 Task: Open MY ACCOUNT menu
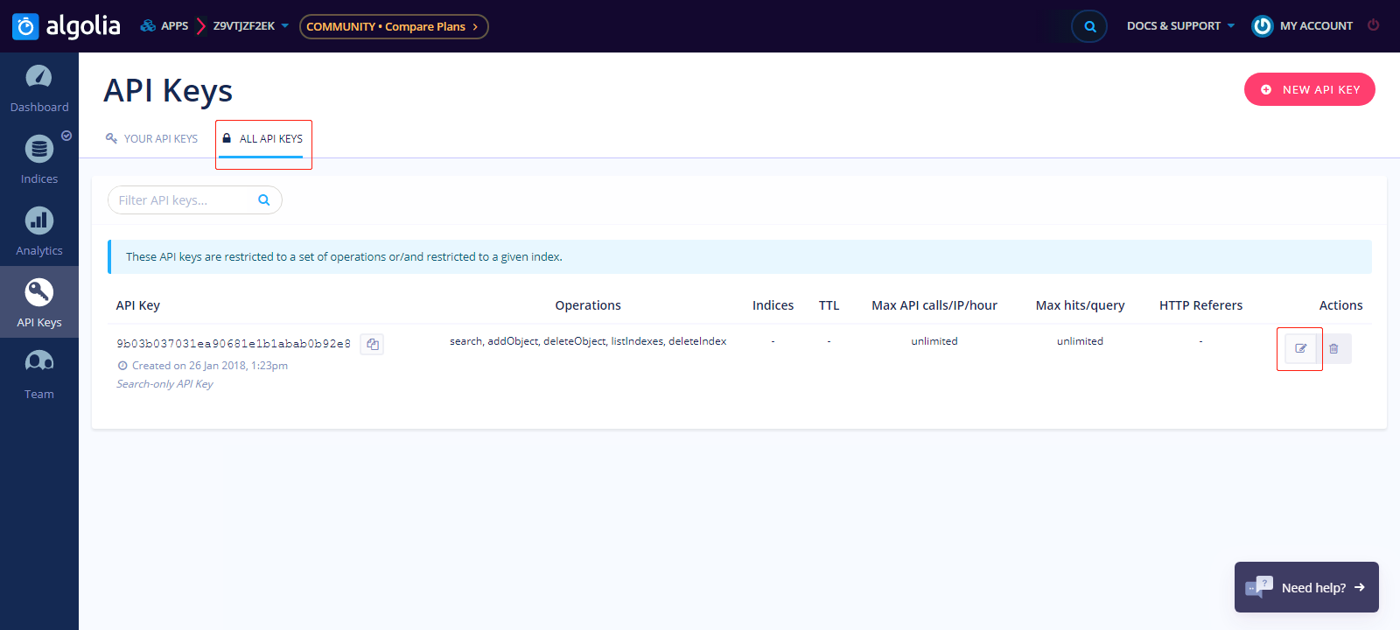(1302, 26)
